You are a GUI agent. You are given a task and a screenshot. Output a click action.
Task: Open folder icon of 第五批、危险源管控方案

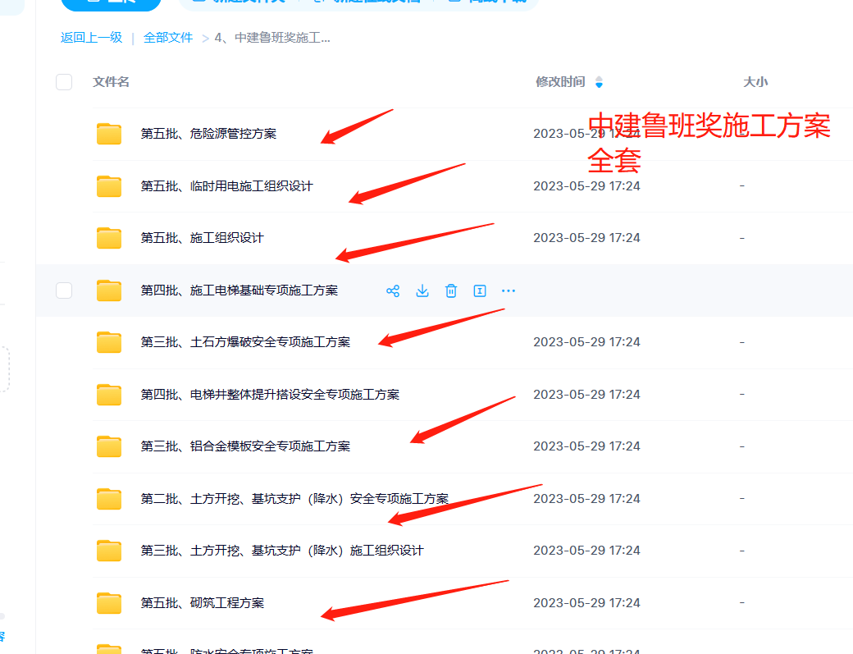click(109, 134)
